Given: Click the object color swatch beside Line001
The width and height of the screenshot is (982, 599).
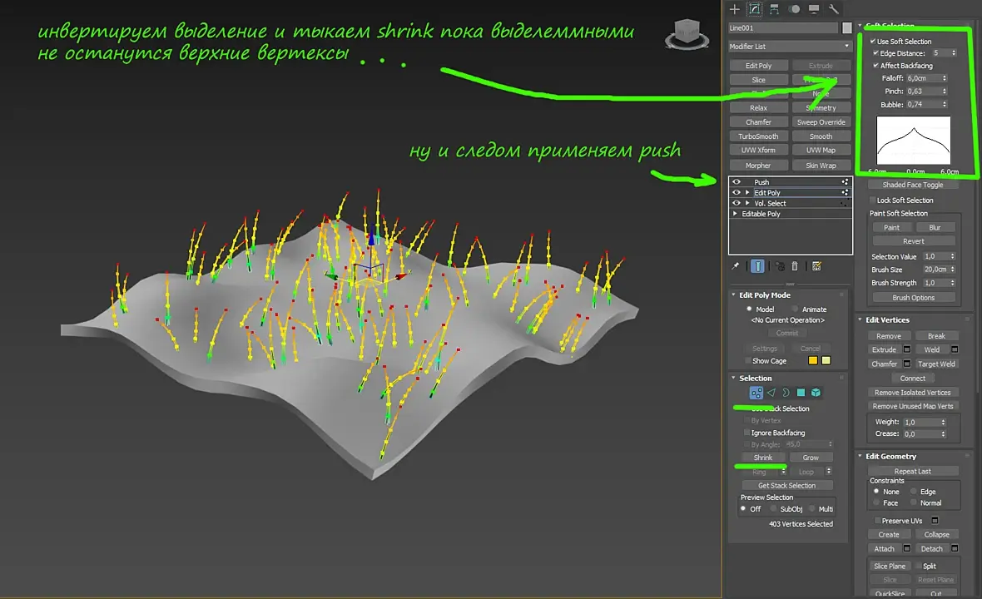Looking at the screenshot, I should point(847,28).
